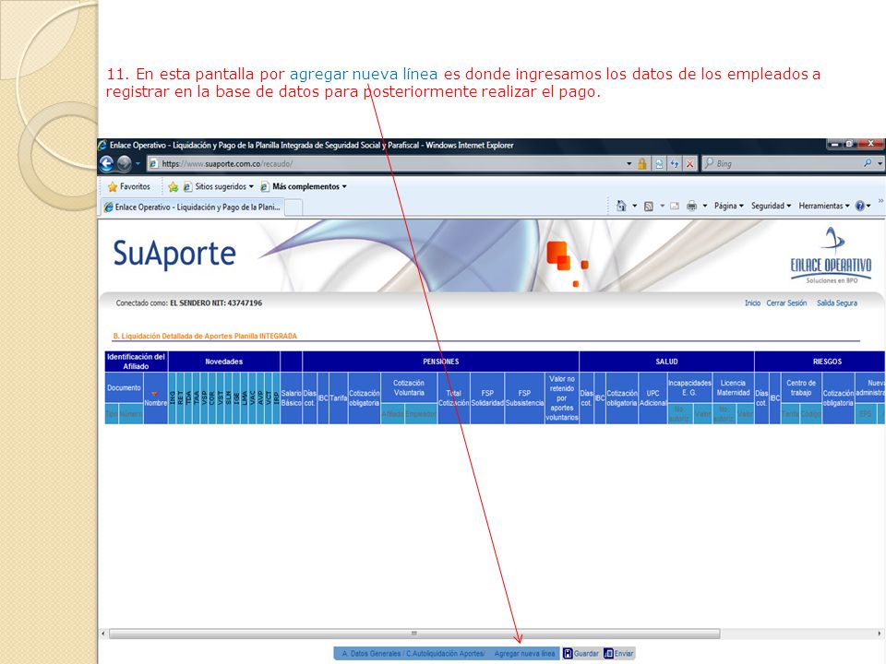This screenshot has width=886, height=664.
Task: Click the Guardar floppy disk icon
Action: [568, 653]
